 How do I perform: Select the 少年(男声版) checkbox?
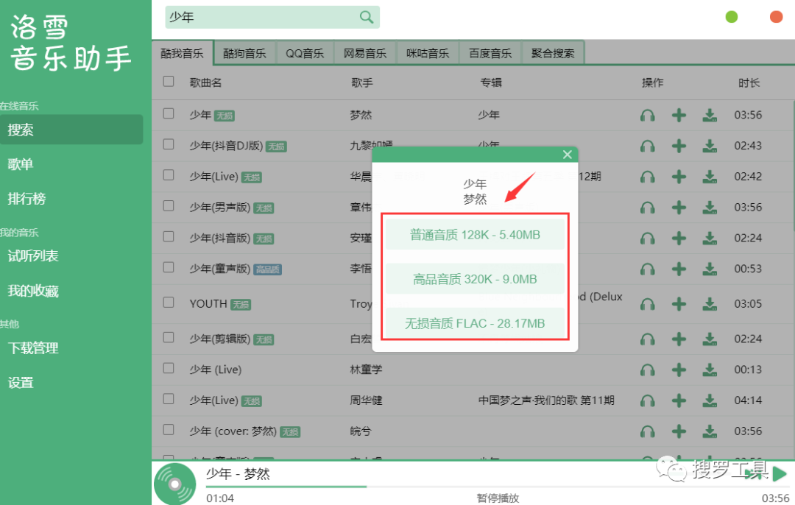pos(169,206)
